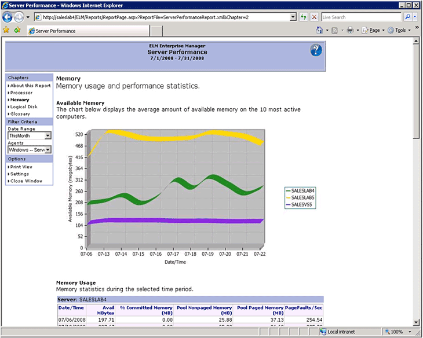423x338 pixels.
Task: Click the page scrollbar down arrow
Action: click(x=416, y=322)
